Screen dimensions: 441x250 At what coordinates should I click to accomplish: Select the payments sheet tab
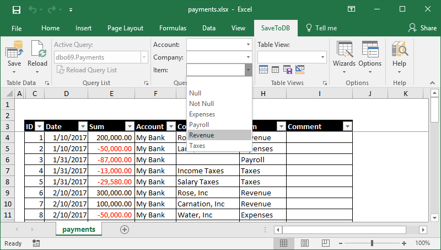click(x=79, y=230)
